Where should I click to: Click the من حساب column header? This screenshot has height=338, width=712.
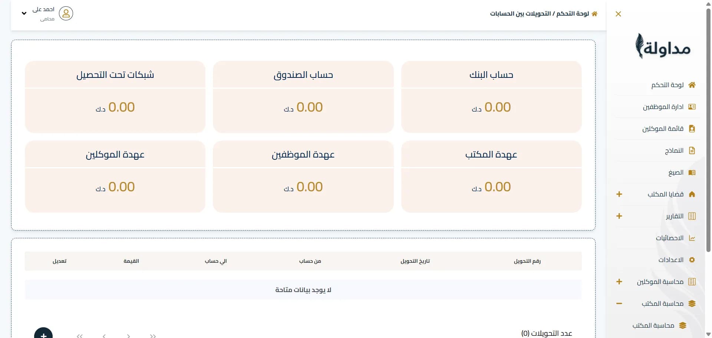click(x=310, y=261)
